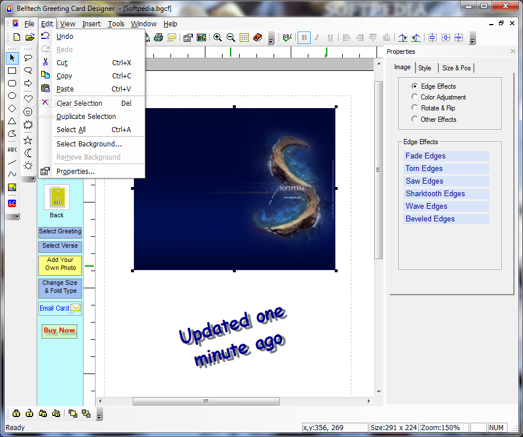Select the crescent moon shape
Image resolution: width=523 pixels, height=437 pixels.
pos(28,153)
